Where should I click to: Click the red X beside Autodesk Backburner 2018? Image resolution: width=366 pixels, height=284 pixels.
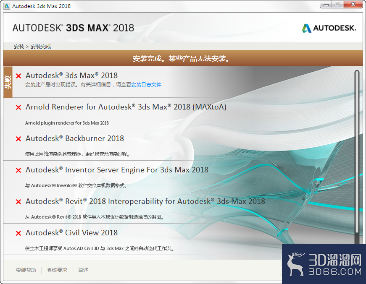[18, 138]
